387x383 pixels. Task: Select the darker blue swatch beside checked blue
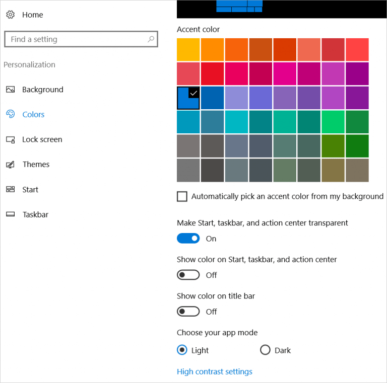tap(212, 98)
